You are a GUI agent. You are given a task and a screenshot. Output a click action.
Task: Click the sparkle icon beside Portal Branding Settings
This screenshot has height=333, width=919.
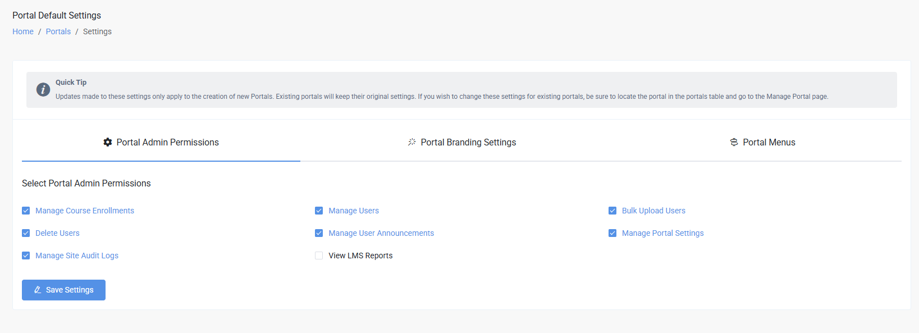[x=412, y=142]
